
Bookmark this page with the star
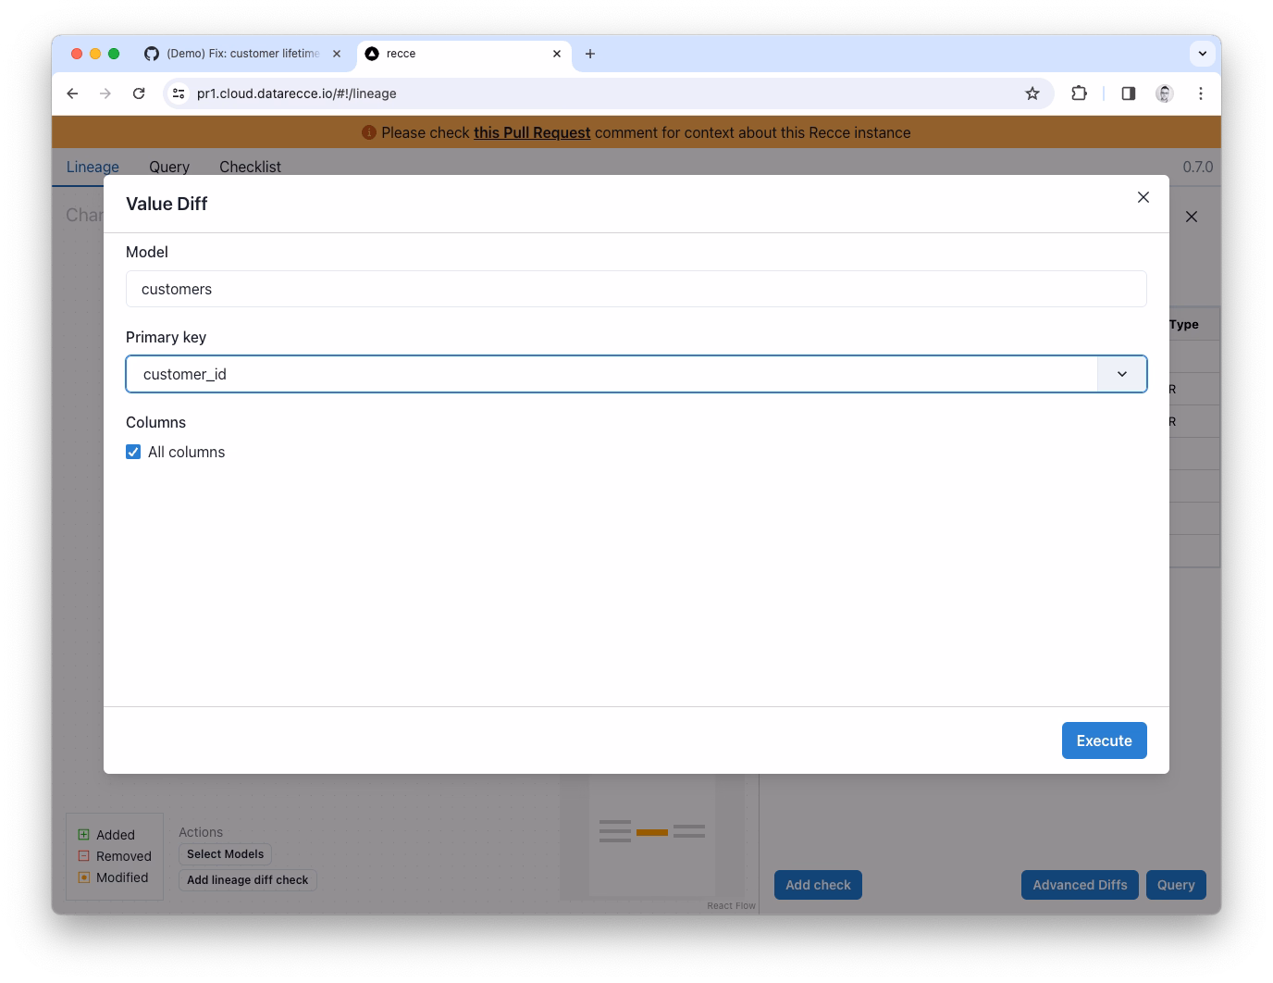pos(1032,93)
